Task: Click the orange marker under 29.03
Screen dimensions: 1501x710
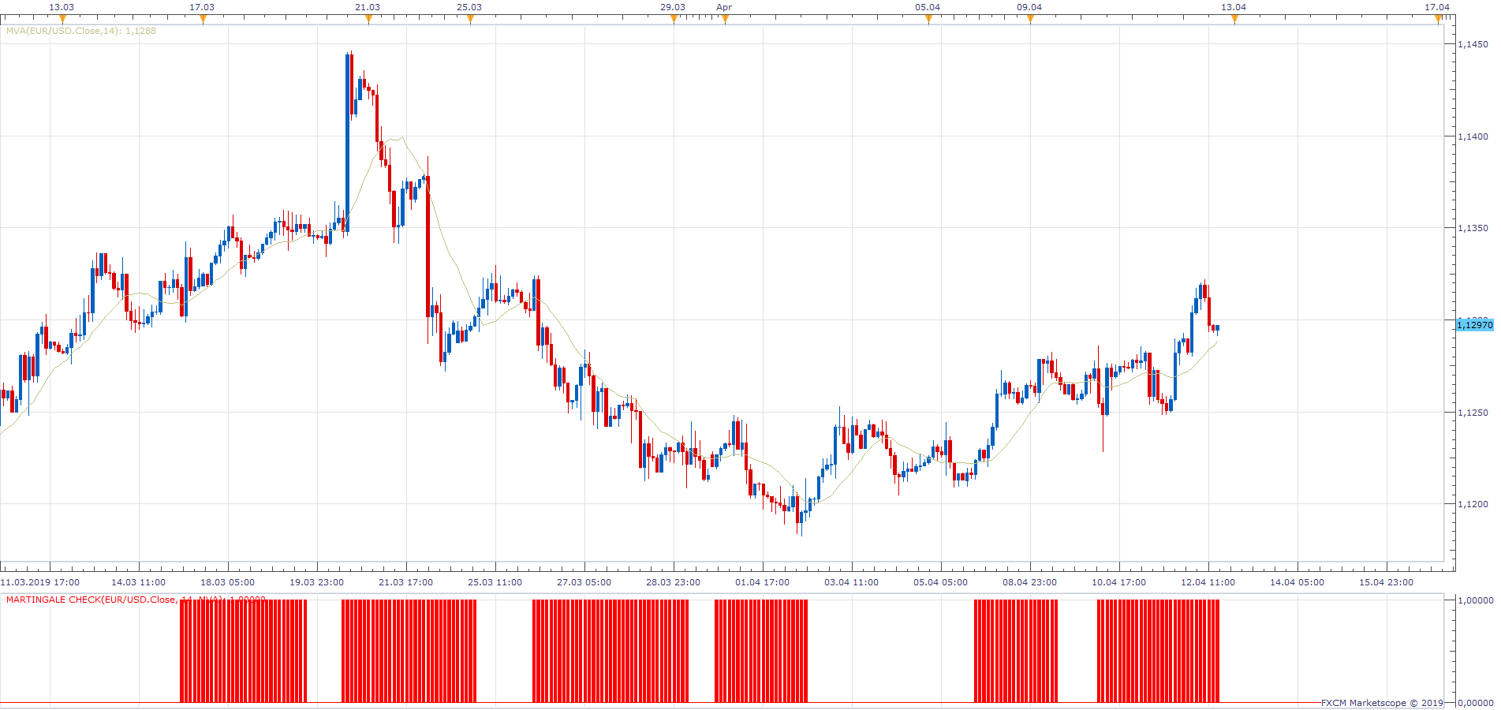Action: tap(674, 20)
